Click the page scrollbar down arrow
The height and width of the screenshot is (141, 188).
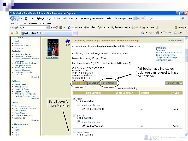coord(186,134)
